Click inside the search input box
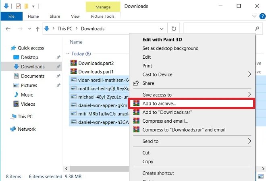Screen dimensions: 266x181 pos(219,29)
